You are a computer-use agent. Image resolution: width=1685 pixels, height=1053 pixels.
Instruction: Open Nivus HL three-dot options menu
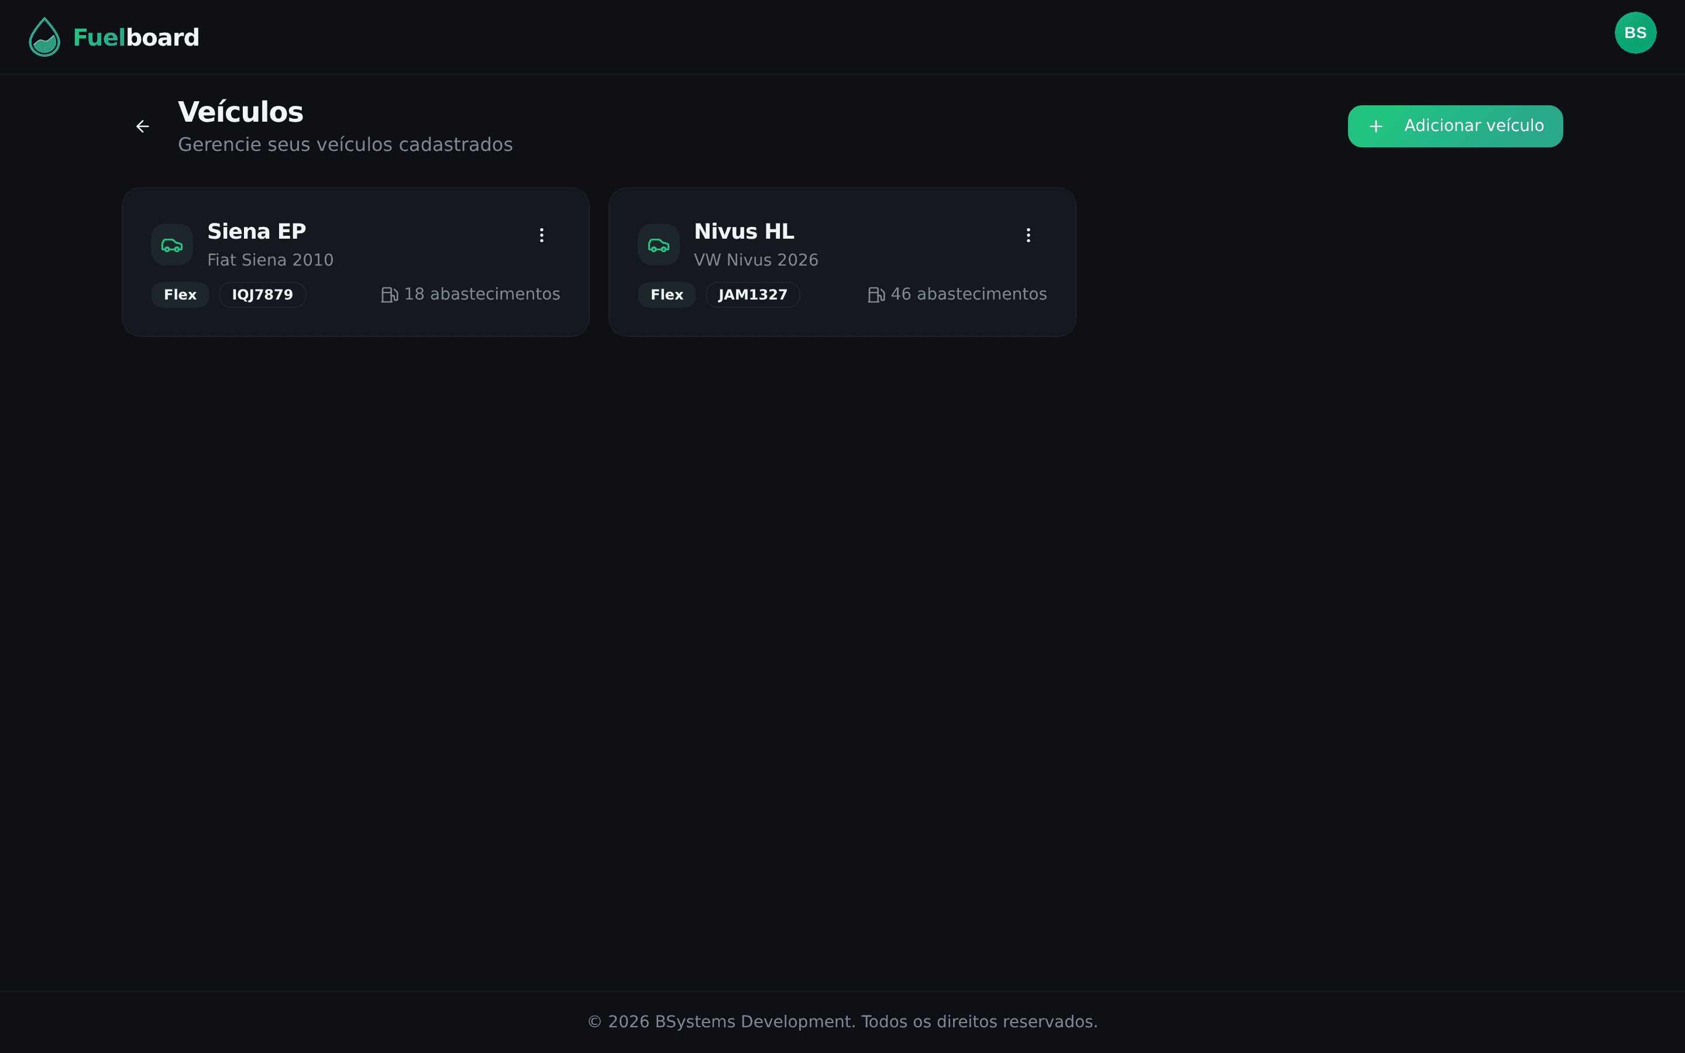click(1028, 235)
